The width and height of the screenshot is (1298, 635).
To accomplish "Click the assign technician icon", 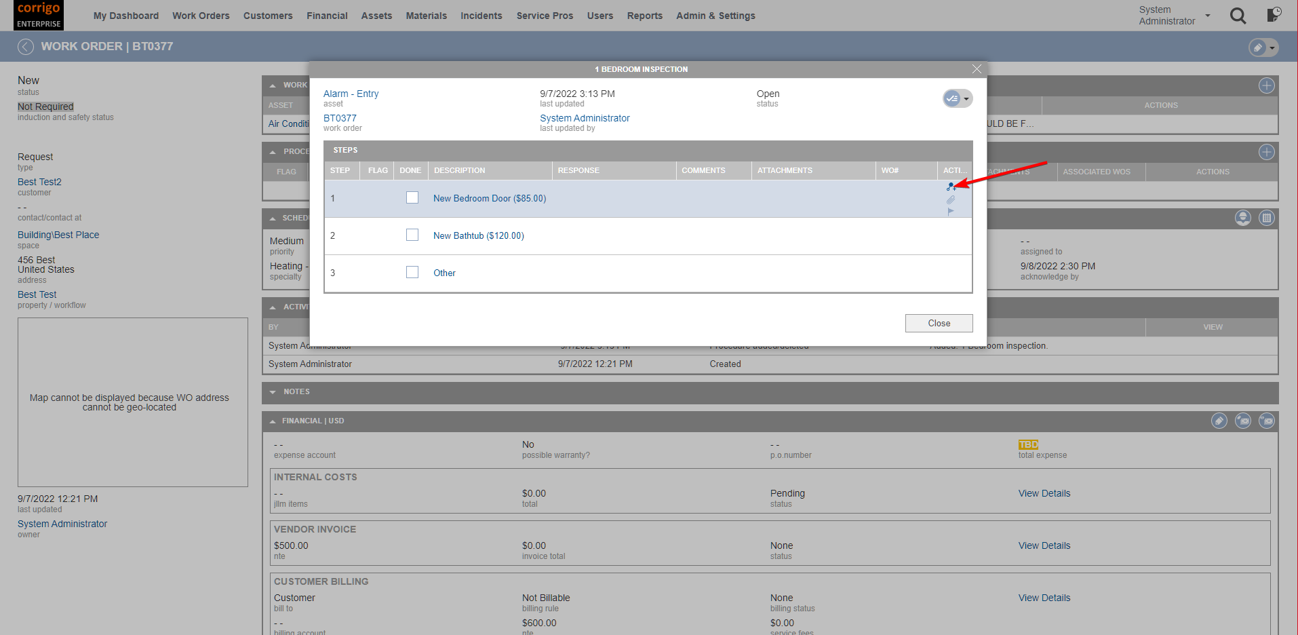I will [1242, 218].
